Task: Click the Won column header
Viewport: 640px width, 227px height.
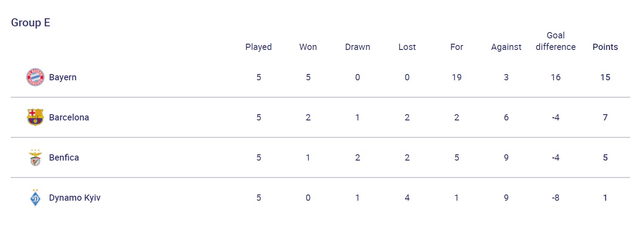Action: (x=308, y=47)
